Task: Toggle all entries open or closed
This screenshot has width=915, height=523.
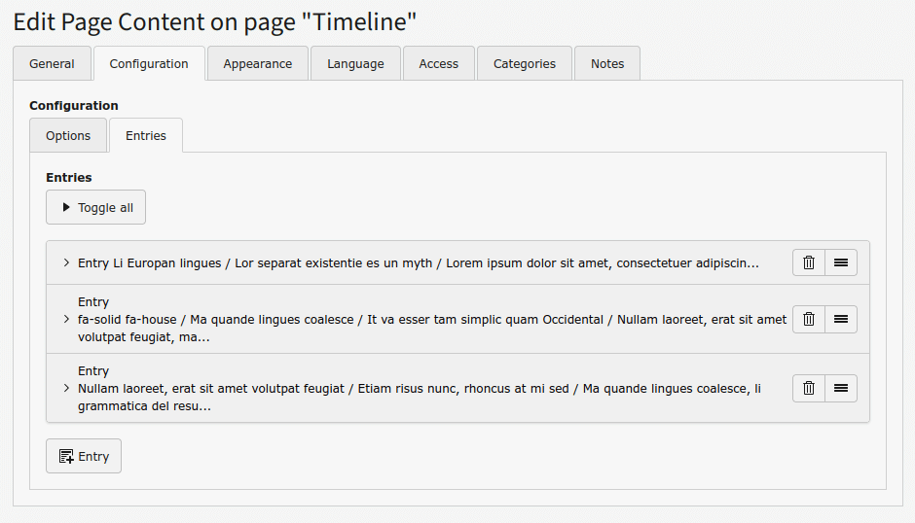Action: [95, 207]
